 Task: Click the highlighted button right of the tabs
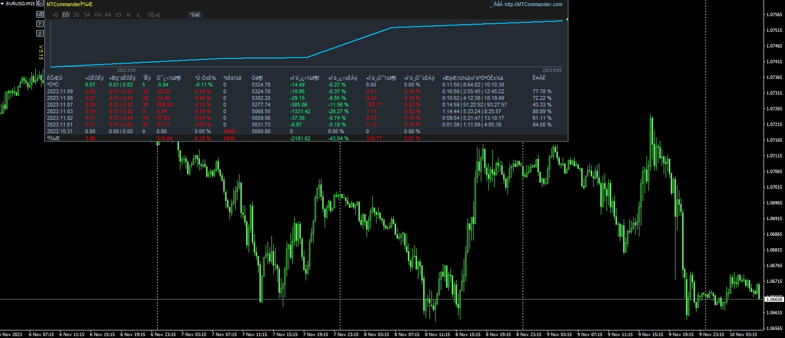pyautogui.click(x=195, y=15)
